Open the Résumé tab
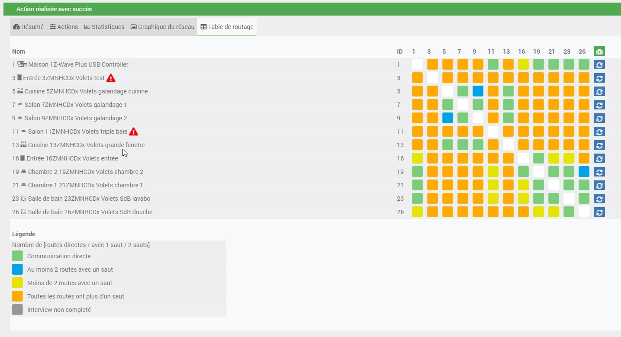 pos(29,27)
